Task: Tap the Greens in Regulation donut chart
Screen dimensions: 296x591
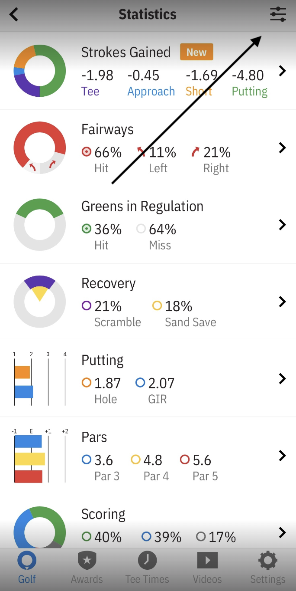Action: point(40,225)
